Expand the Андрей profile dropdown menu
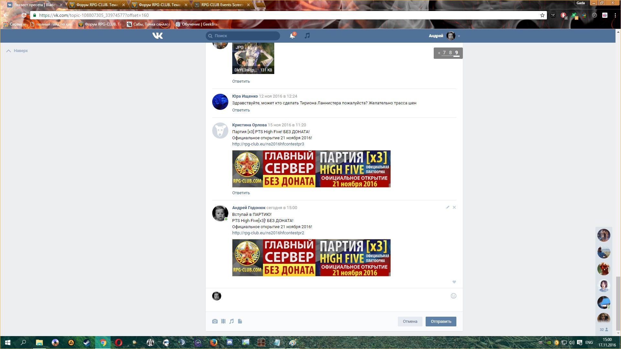 click(x=459, y=36)
